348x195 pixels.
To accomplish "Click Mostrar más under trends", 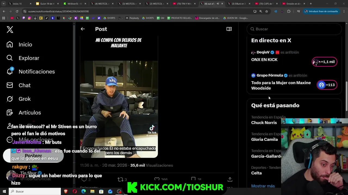I will point(263,186).
